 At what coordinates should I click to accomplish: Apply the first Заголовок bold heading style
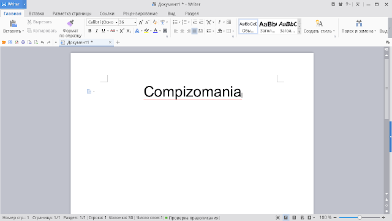pyautogui.click(x=268, y=26)
